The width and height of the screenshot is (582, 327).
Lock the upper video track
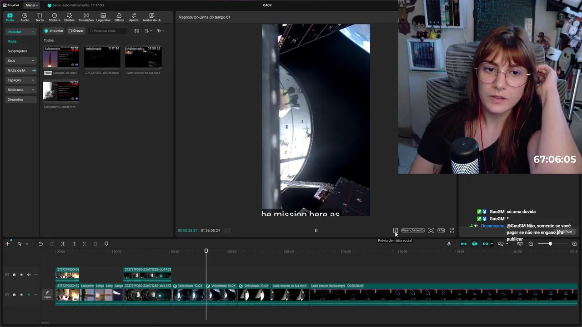pyautogui.click(x=14, y=275)
